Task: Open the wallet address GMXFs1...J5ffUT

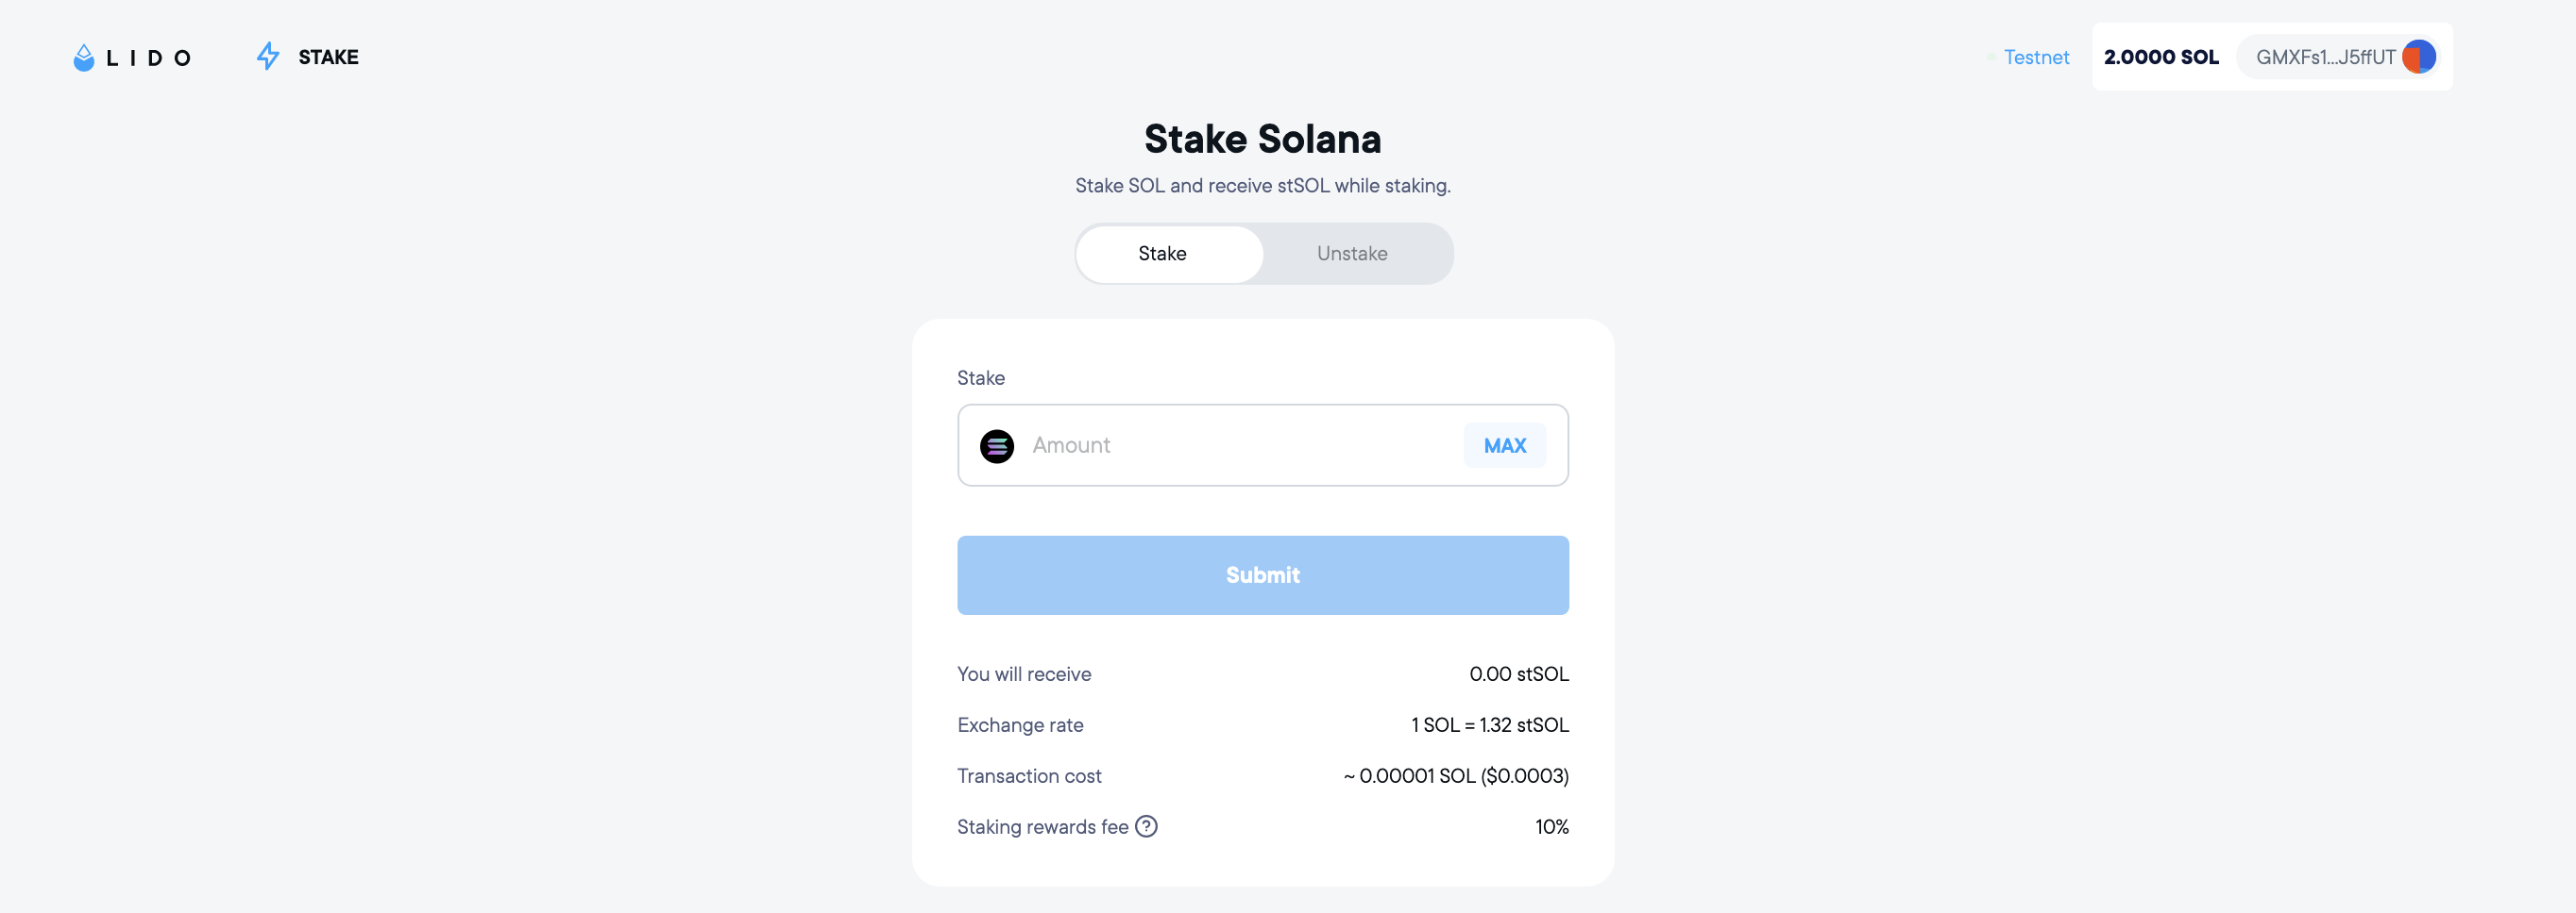Action: [x=2324, y=57]
